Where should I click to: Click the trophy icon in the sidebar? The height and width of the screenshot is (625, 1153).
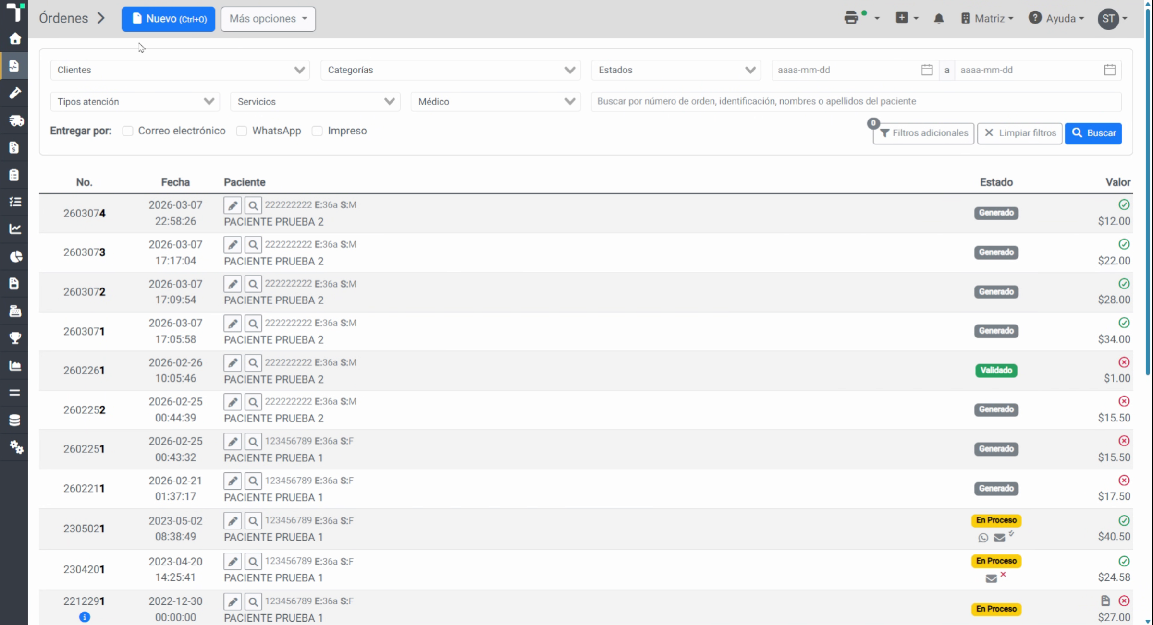point(15,338)
